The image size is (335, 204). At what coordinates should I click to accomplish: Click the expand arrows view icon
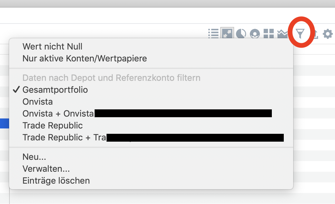point(227,33)
